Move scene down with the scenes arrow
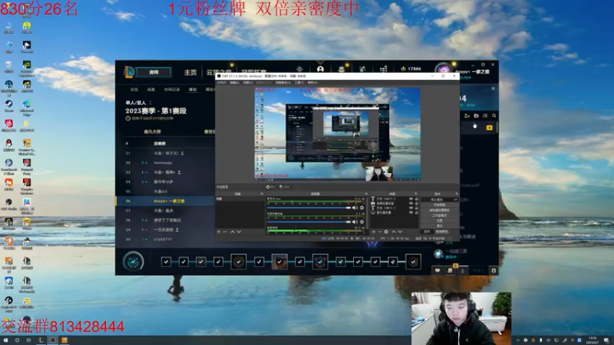The height and width of the screenshot is (345, 614). (239, 232)
